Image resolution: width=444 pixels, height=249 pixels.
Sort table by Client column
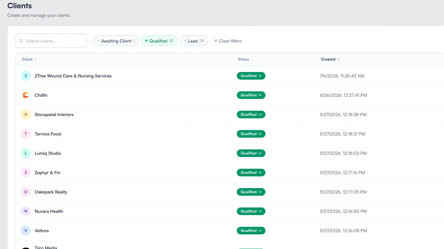pyautogui.click(x=29, y=59)
